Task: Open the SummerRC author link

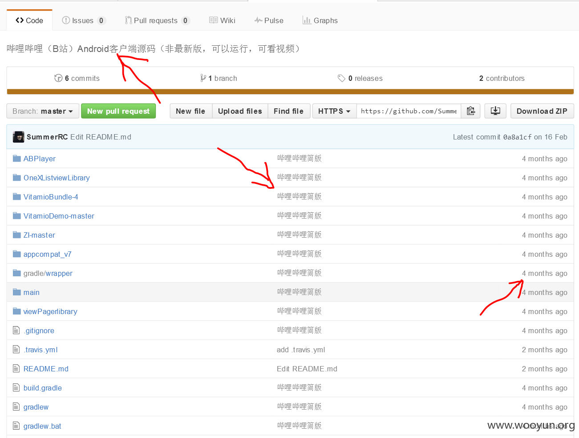Action: 47,137
